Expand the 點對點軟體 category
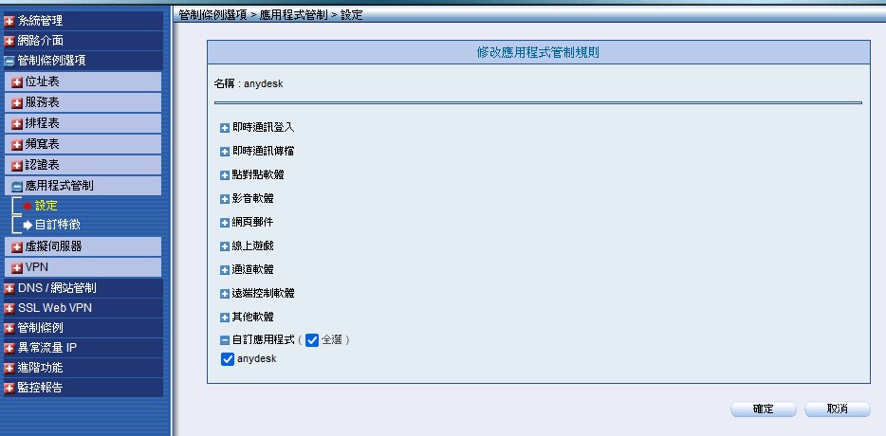Screen dimensions: 886x436 (x=225, y=174)
